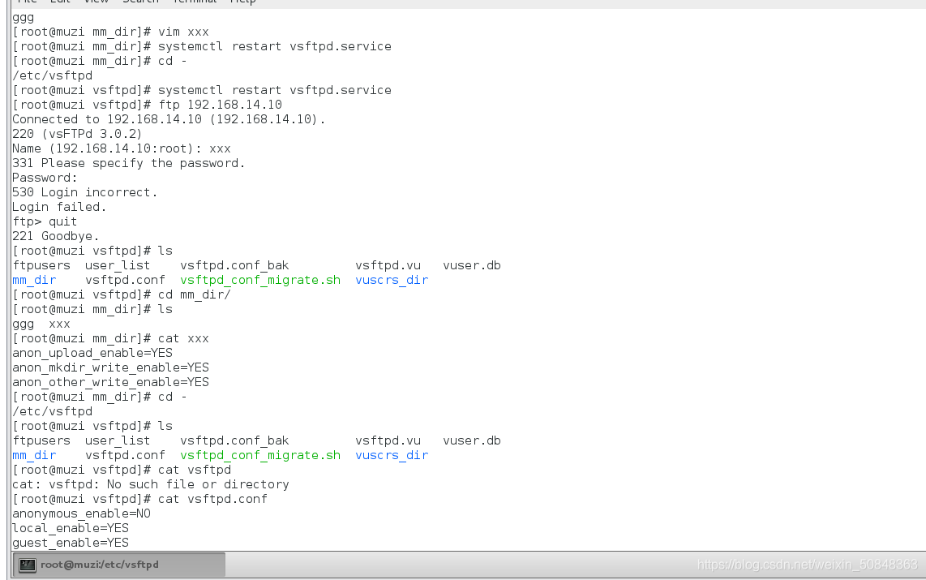The height and width of the screenshot is (580, 926).
Task: Click the 'Name (192.168.14.10:root): xxx' line
Action: (122, 148)
